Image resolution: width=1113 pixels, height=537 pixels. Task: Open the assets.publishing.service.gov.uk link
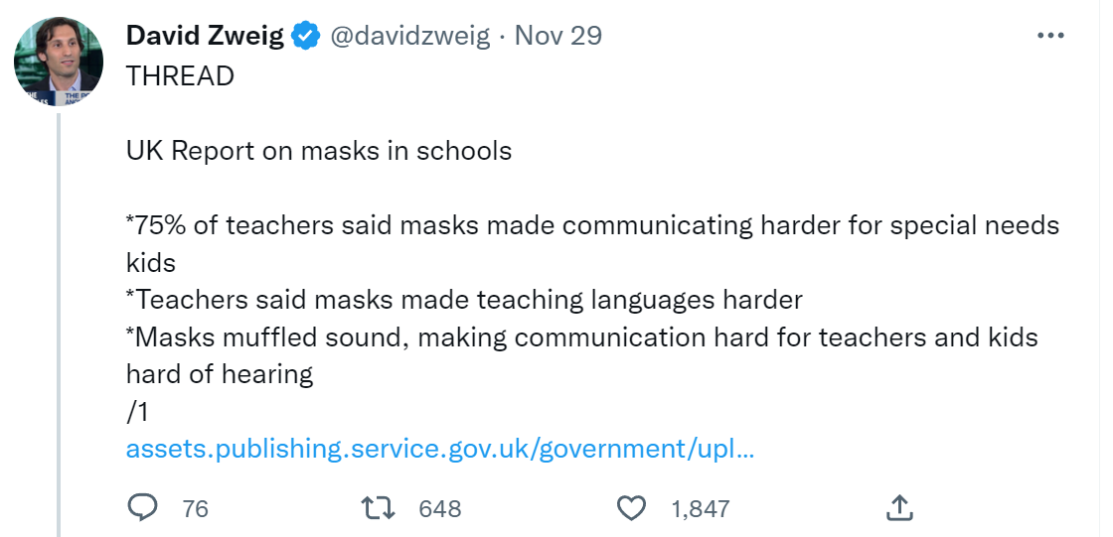tap(440, 449)
